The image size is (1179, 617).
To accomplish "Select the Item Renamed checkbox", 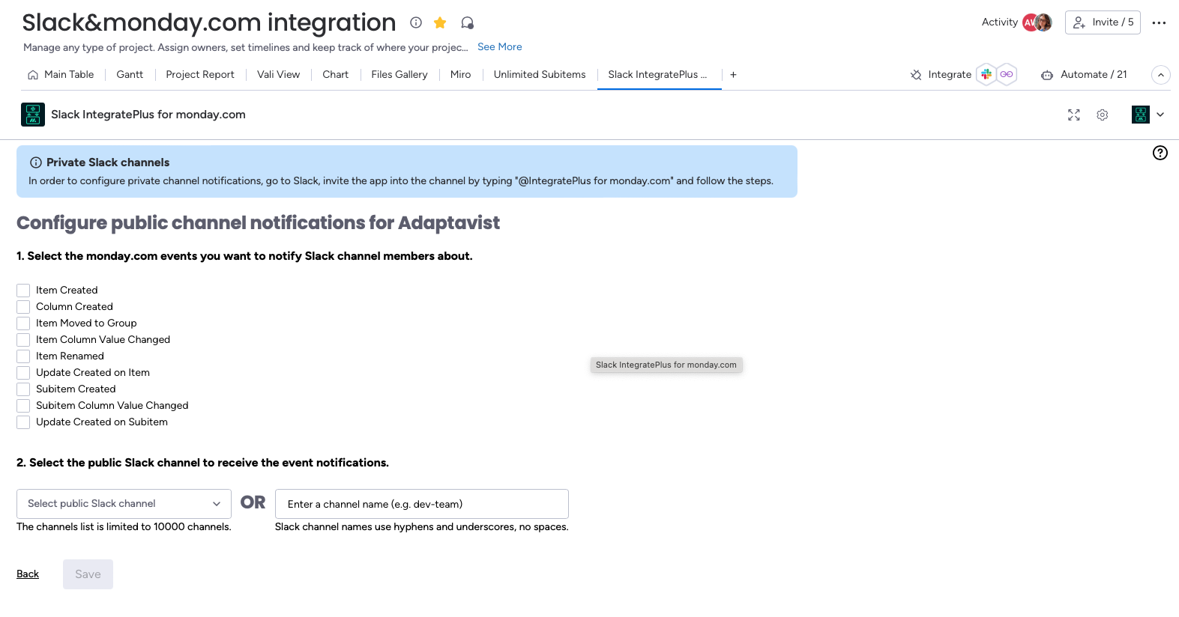I will 23,356.
